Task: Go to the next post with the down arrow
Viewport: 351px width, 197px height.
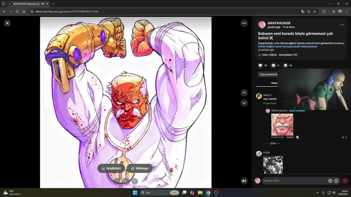Action: [244, 103]
